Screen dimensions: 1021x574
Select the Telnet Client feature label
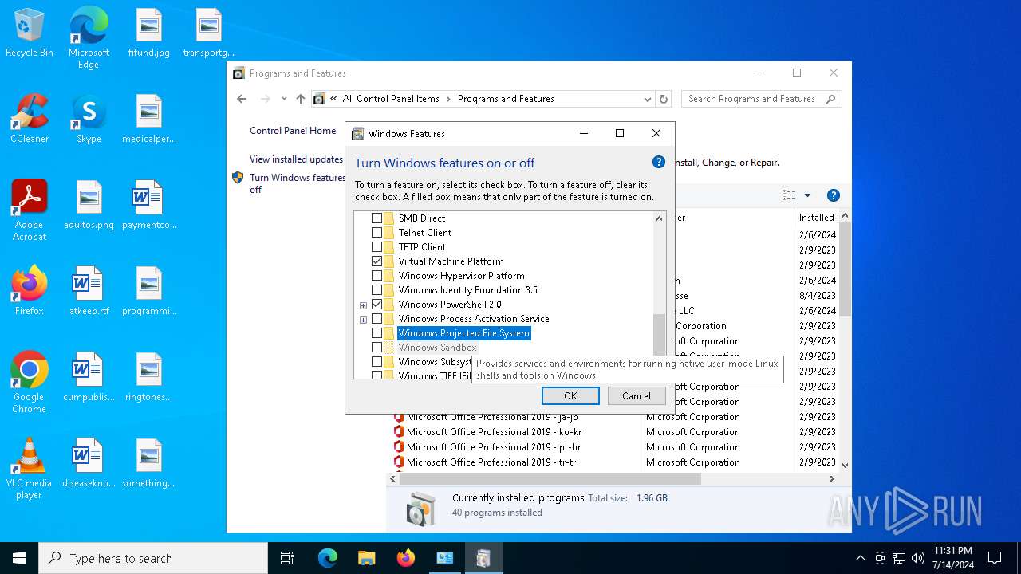pos(425,233)
